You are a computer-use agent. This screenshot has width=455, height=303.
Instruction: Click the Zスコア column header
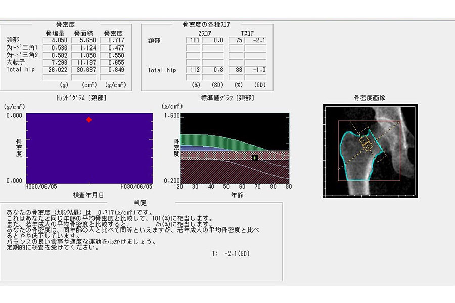tap(205, 33)
